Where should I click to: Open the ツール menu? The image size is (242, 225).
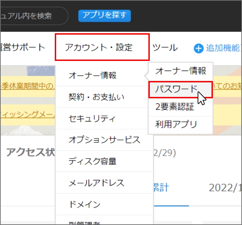(x=165, y=48)
